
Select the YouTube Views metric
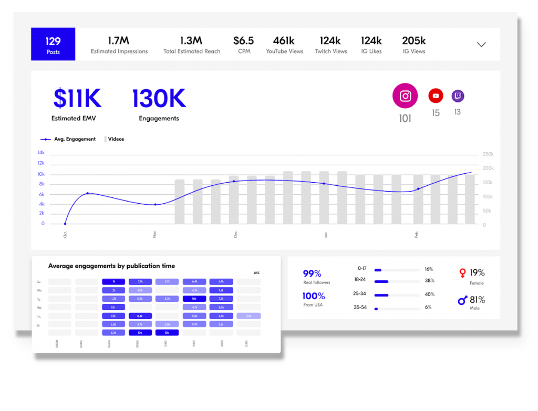(284, 45)
